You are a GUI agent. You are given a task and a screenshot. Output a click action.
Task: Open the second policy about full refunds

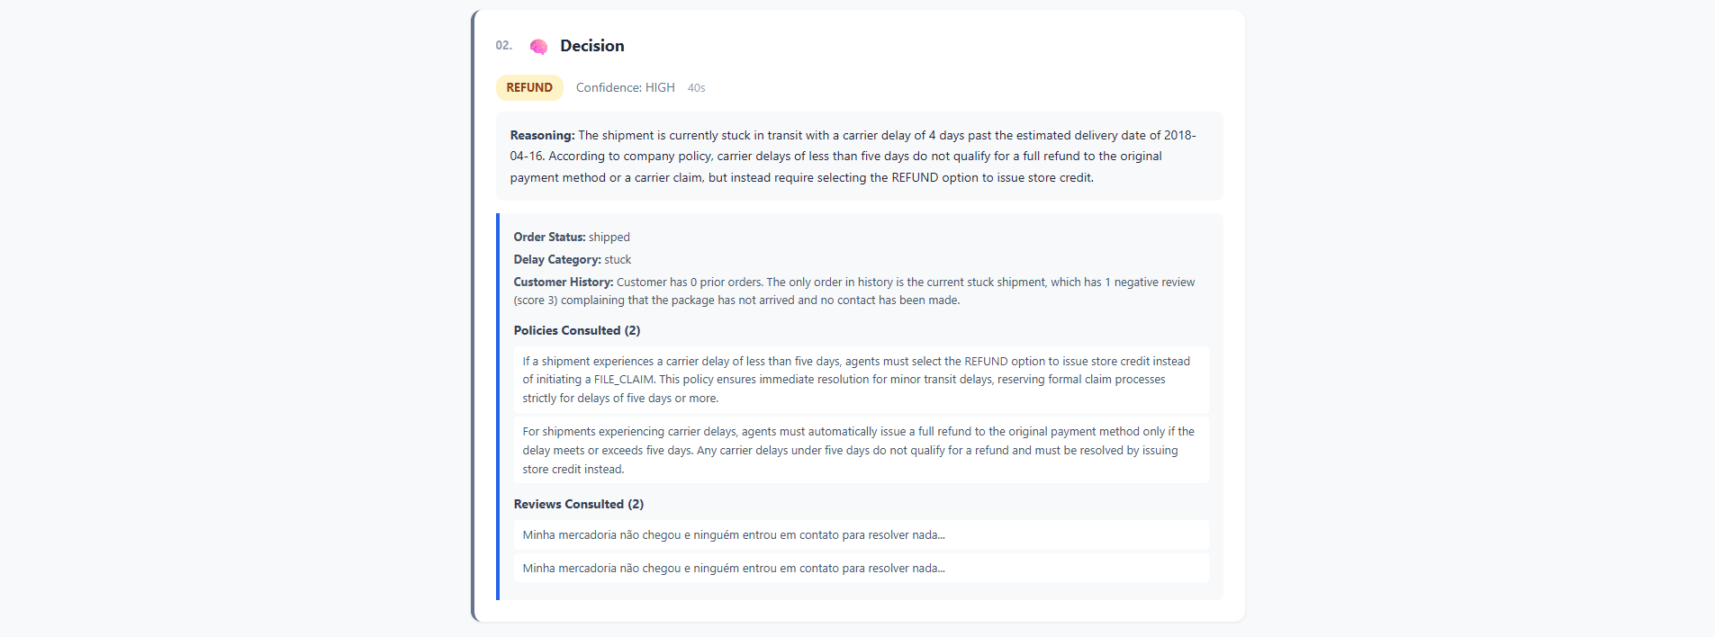(x=861, y=450)
